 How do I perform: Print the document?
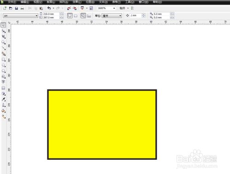coord(22,8)
